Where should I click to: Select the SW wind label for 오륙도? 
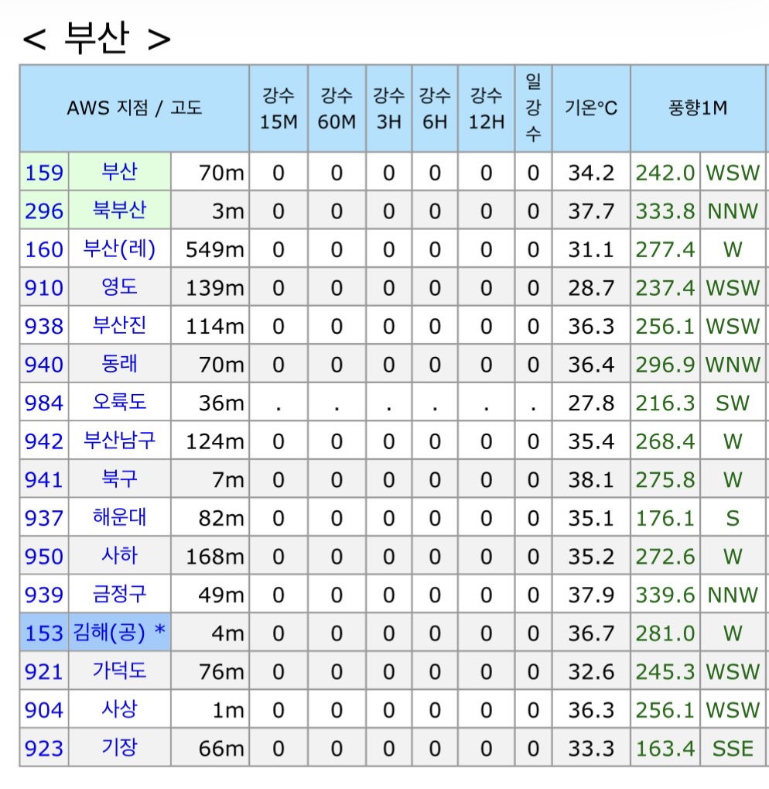(x=733, y=403)
